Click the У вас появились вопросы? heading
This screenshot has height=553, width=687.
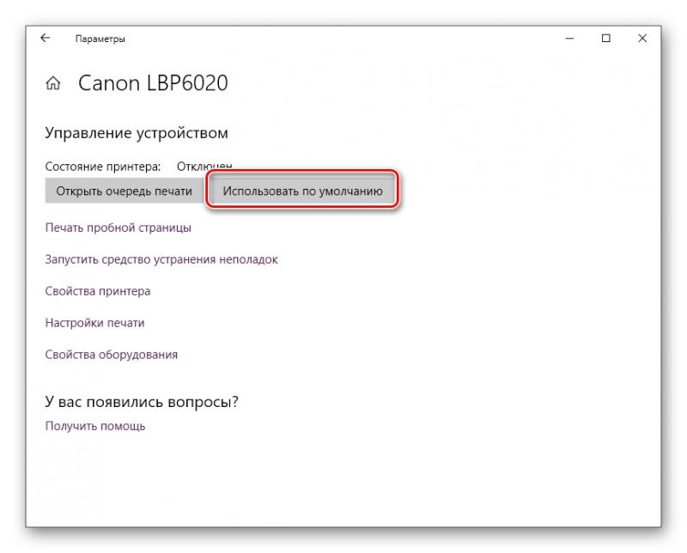pyautogui.click(x=142, y=401)
